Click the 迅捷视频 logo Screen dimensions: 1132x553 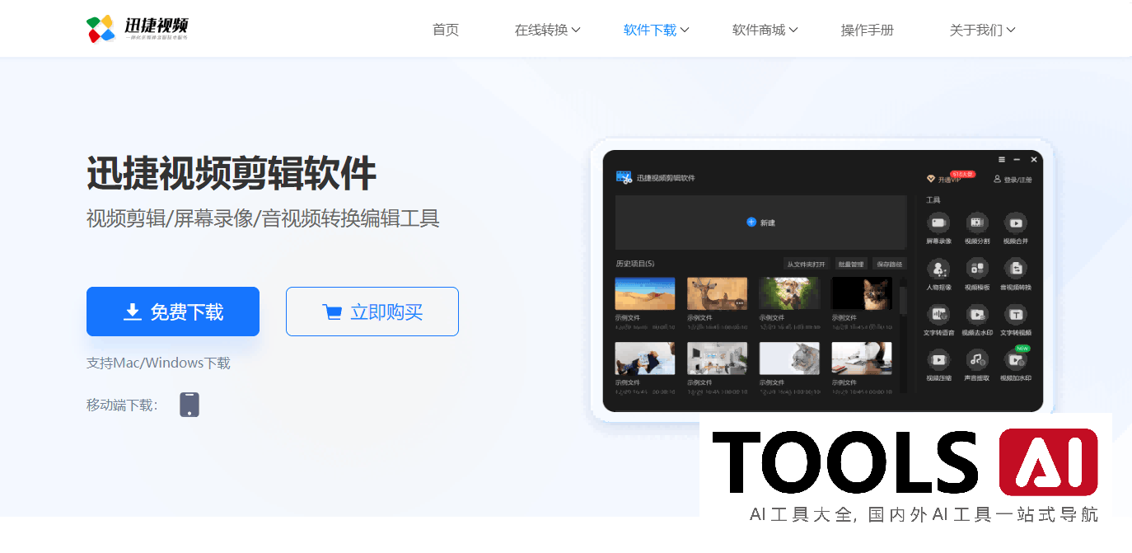click(x=138, y=29)
